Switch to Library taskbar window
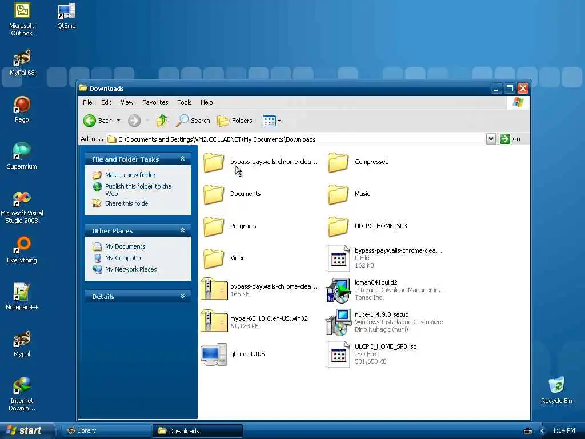This screenshot has width=585, height=439. click(106, 431)
